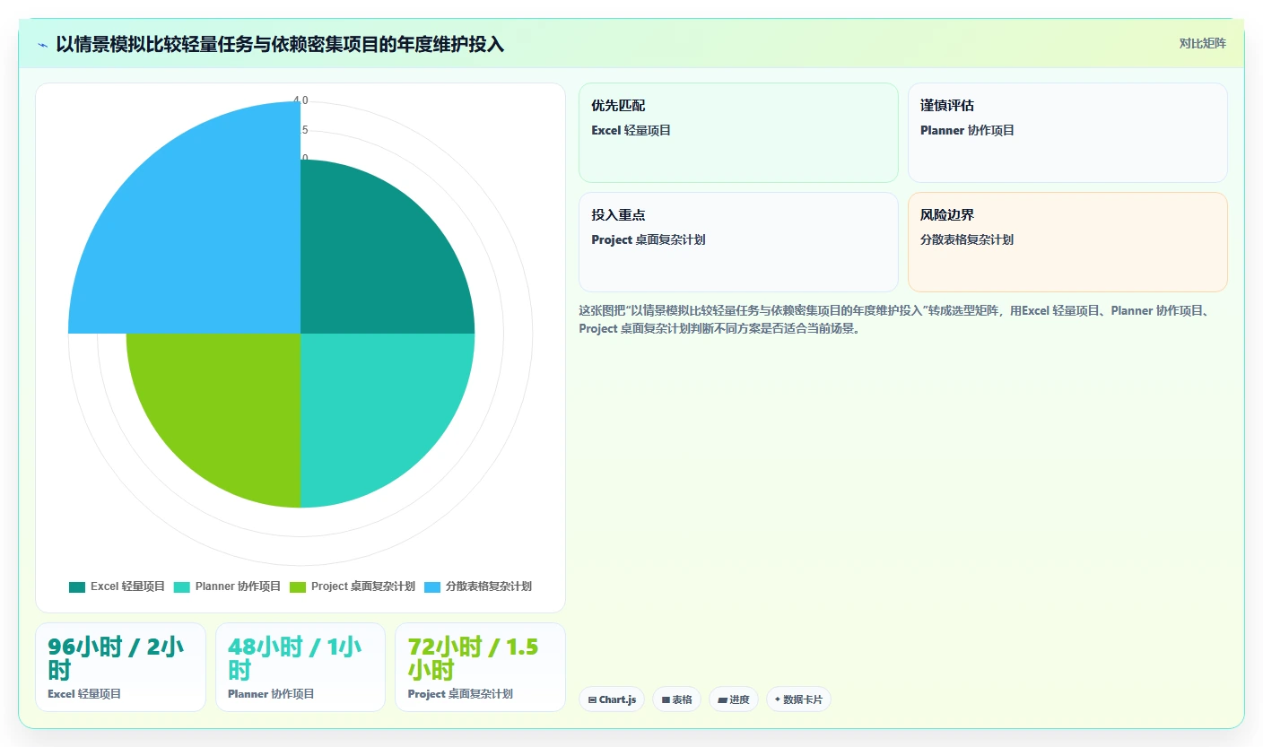
Task: Click the dashboard title text
Action: (x=280, y=45)
